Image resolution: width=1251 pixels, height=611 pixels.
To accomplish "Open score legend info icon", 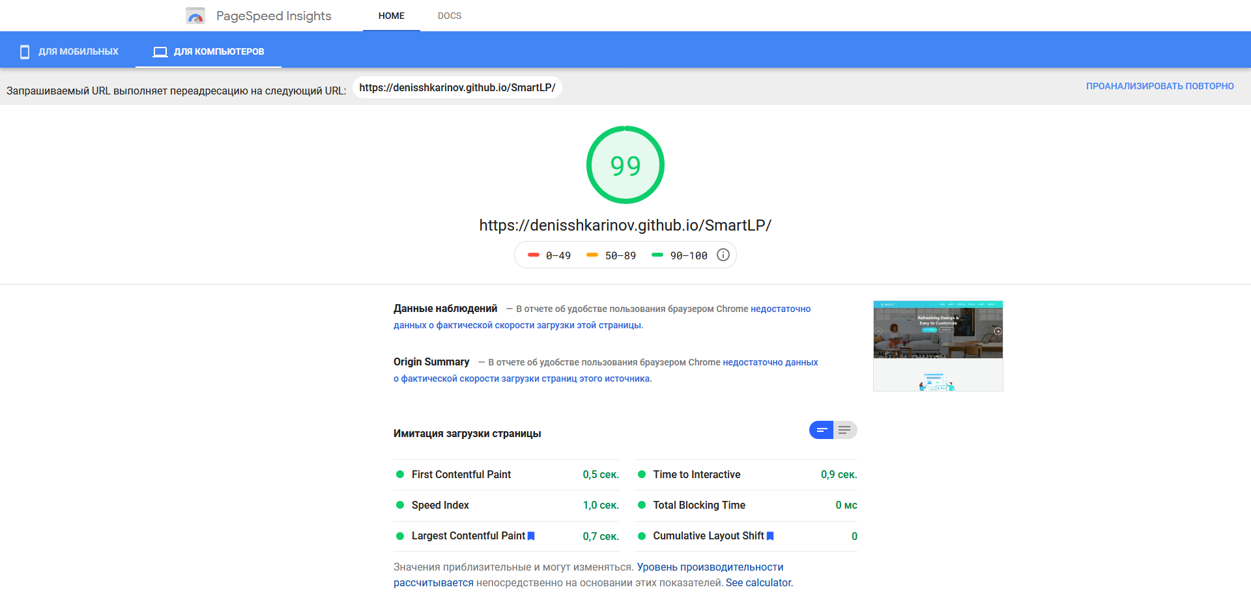I will (723, 255).
